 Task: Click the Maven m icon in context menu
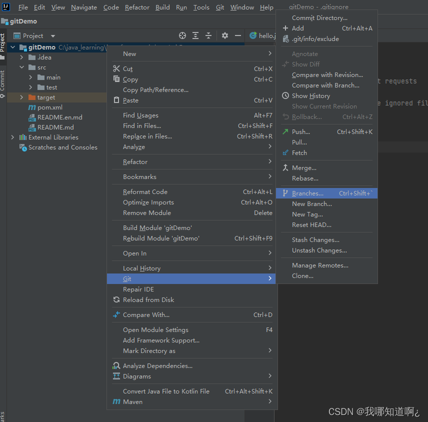point(116,401)
